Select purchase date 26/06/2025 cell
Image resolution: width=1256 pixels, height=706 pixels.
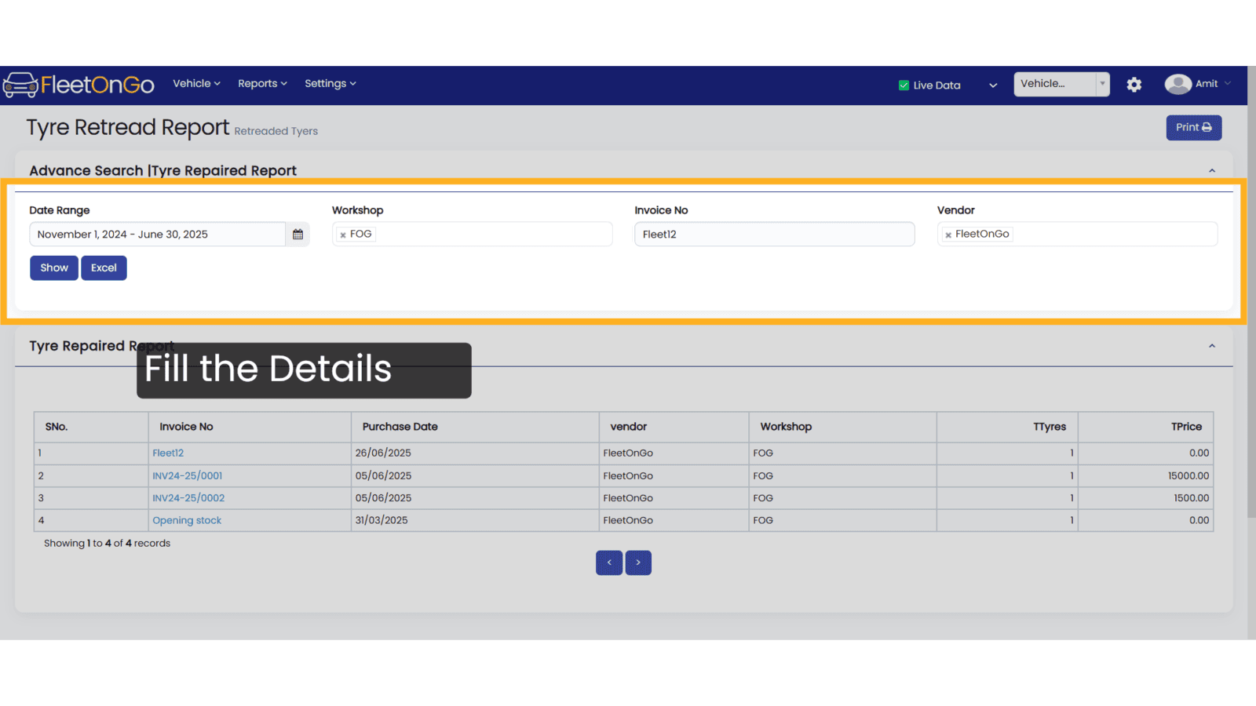(475, 453)
